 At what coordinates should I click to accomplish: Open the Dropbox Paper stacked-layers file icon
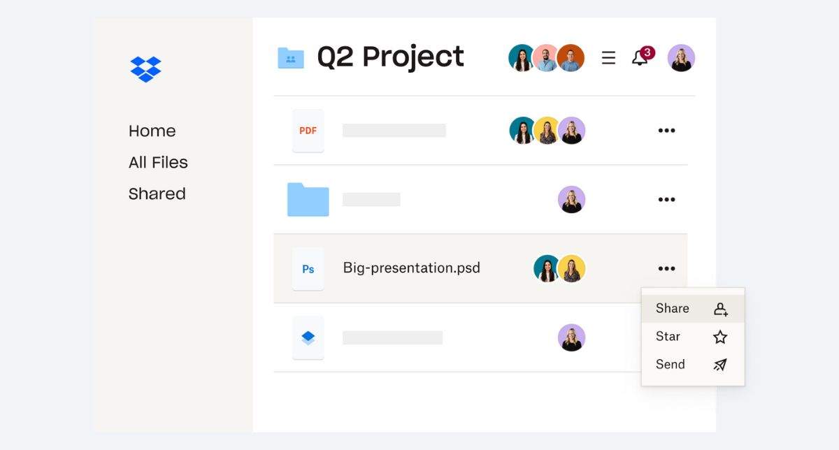tap(308, 337)
